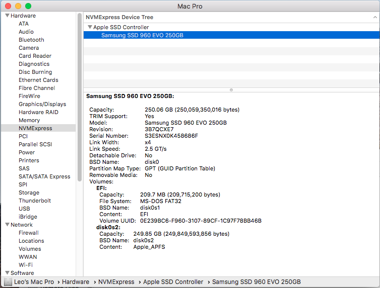View Printers information
The image size is (380, 288).
(x=29, y=160)
